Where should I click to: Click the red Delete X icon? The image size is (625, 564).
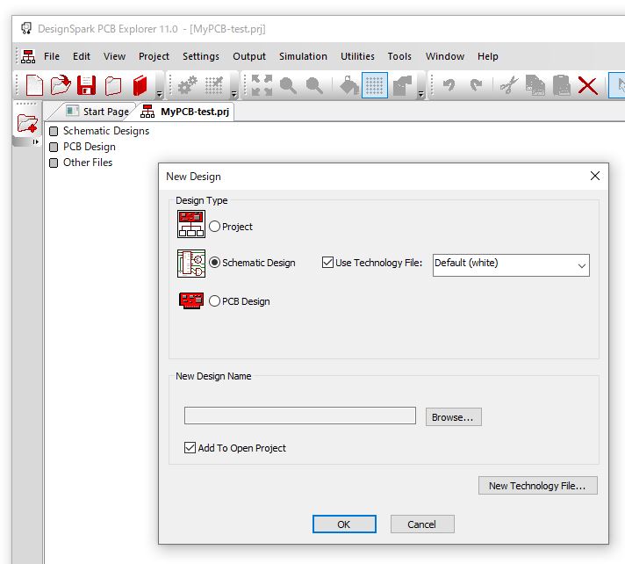tap(587, 85)
